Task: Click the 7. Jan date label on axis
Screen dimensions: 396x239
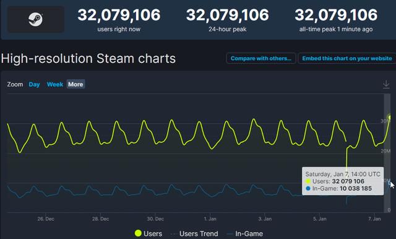Action: (374, 219)
